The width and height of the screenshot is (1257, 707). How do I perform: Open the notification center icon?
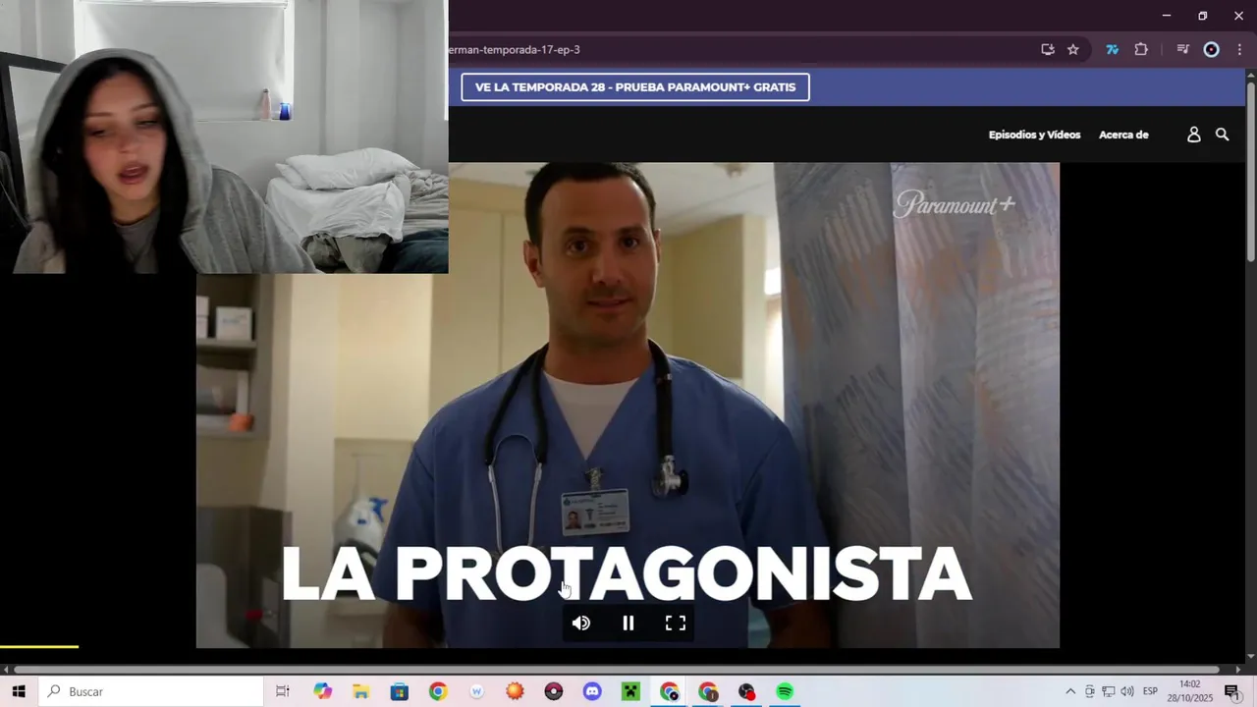tap(1231, 691)
